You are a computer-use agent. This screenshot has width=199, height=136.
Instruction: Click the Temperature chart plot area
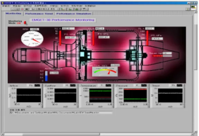pyautogui.click(x=100, y=96)
